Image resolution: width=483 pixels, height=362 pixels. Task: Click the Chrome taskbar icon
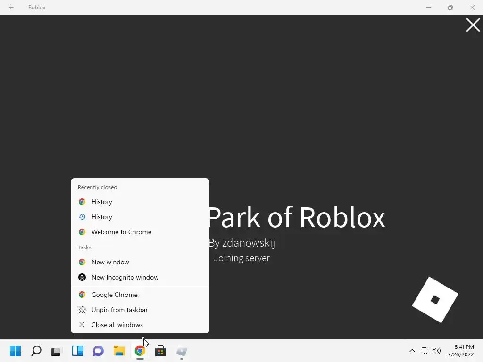coord(140,351)
